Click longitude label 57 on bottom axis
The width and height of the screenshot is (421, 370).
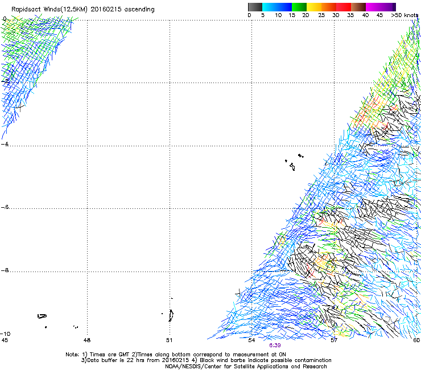(x=334, y=340)
